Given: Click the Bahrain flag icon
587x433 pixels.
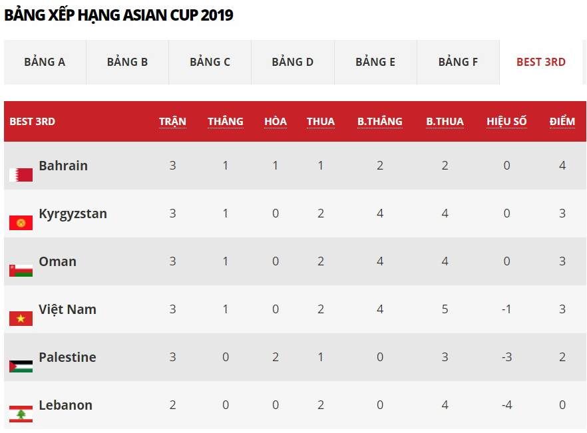Looking at the screenshot, I should [x=21, y=175].
